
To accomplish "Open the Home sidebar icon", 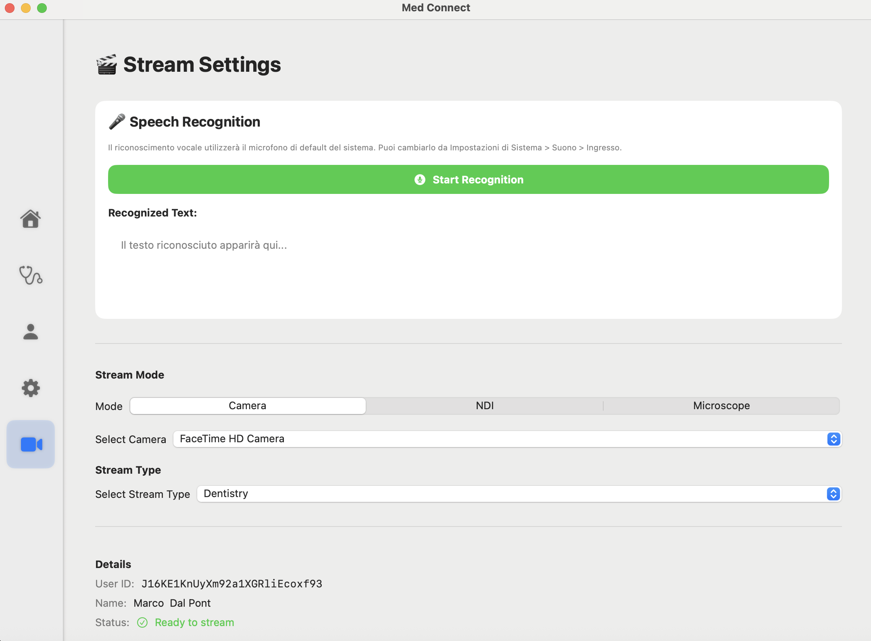I will coord(31,219).
